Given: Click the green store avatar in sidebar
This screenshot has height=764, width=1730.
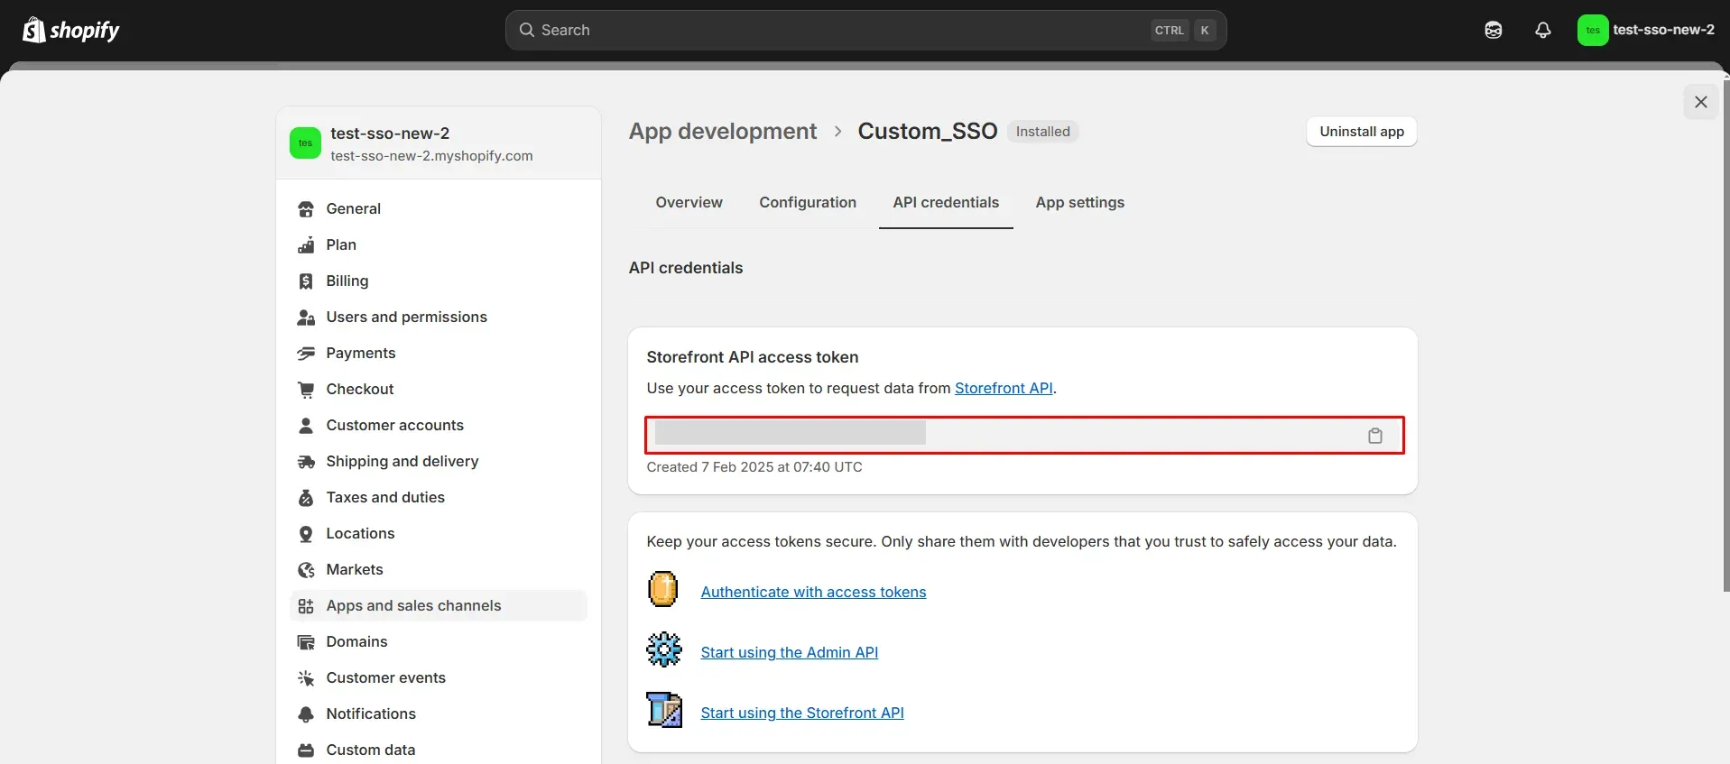Looking at the screenshot, I should click(305, 143).
